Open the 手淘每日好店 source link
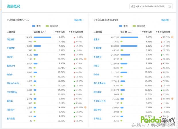The image size is (178, 129). [100, 101]
